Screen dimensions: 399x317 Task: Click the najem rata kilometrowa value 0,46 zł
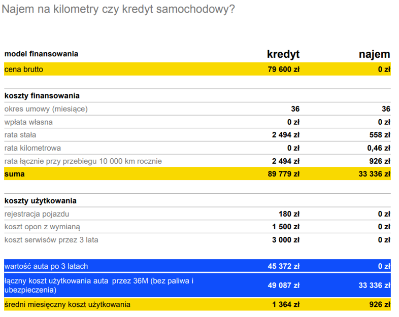click(379, 148)
